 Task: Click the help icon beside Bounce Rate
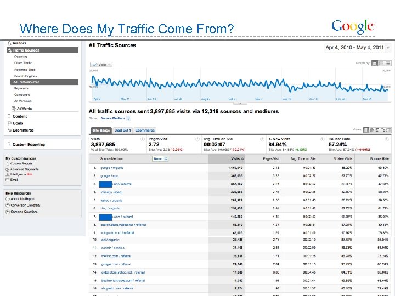tap(387, 139)
